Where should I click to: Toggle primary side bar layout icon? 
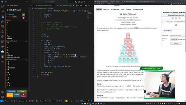pos(76,2)
